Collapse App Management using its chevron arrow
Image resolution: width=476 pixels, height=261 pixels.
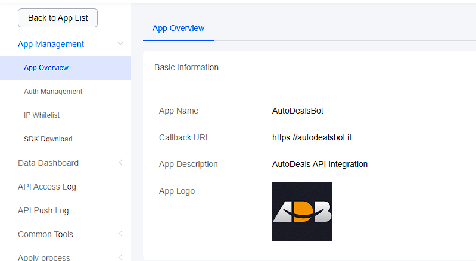(120, 44)
